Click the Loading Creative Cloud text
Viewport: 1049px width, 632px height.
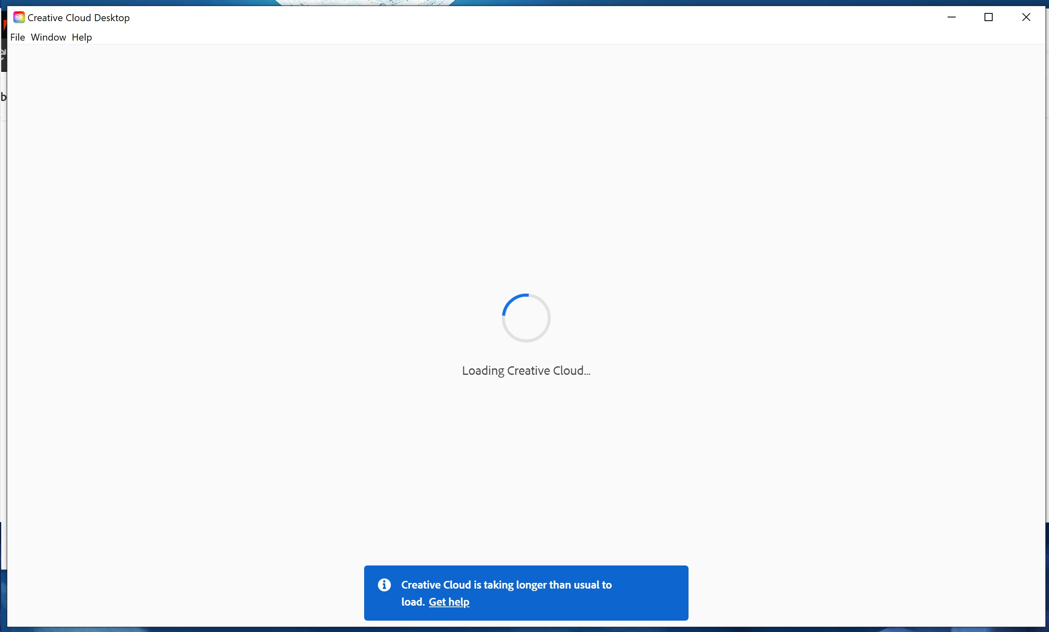click(x=526, y=370)
